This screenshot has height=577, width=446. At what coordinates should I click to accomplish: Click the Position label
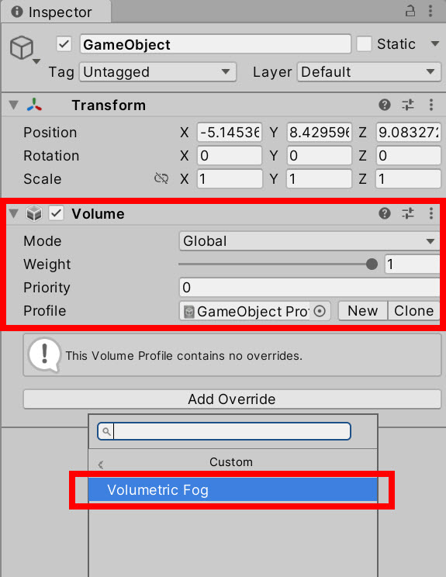50,133
